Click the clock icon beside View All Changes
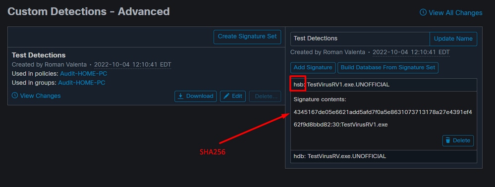 [x=423, y=12]
